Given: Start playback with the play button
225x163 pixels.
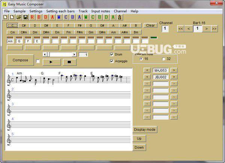Looking at the screenshot, I should 52,62.
